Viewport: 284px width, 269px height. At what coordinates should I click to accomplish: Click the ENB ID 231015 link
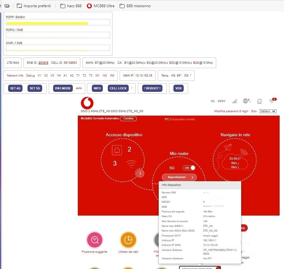point(43,63)
